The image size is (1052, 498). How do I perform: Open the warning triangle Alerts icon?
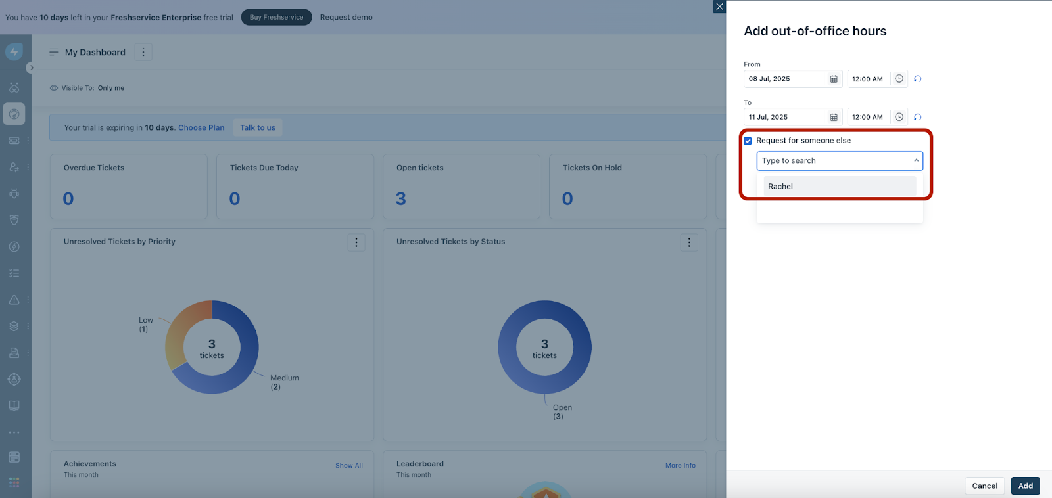(14, 300)
